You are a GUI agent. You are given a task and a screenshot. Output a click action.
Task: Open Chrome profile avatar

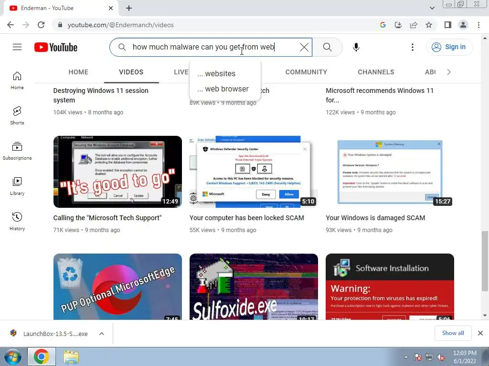point(463,25)
